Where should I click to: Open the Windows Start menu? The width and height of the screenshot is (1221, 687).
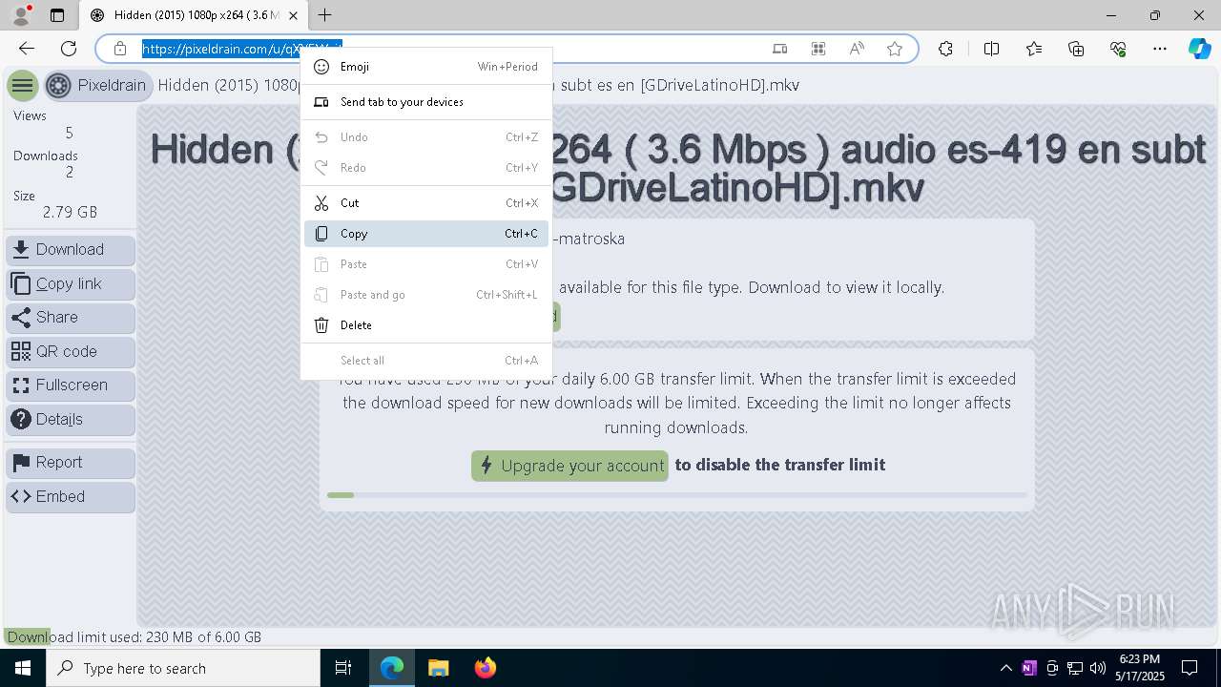pos(23,668)
